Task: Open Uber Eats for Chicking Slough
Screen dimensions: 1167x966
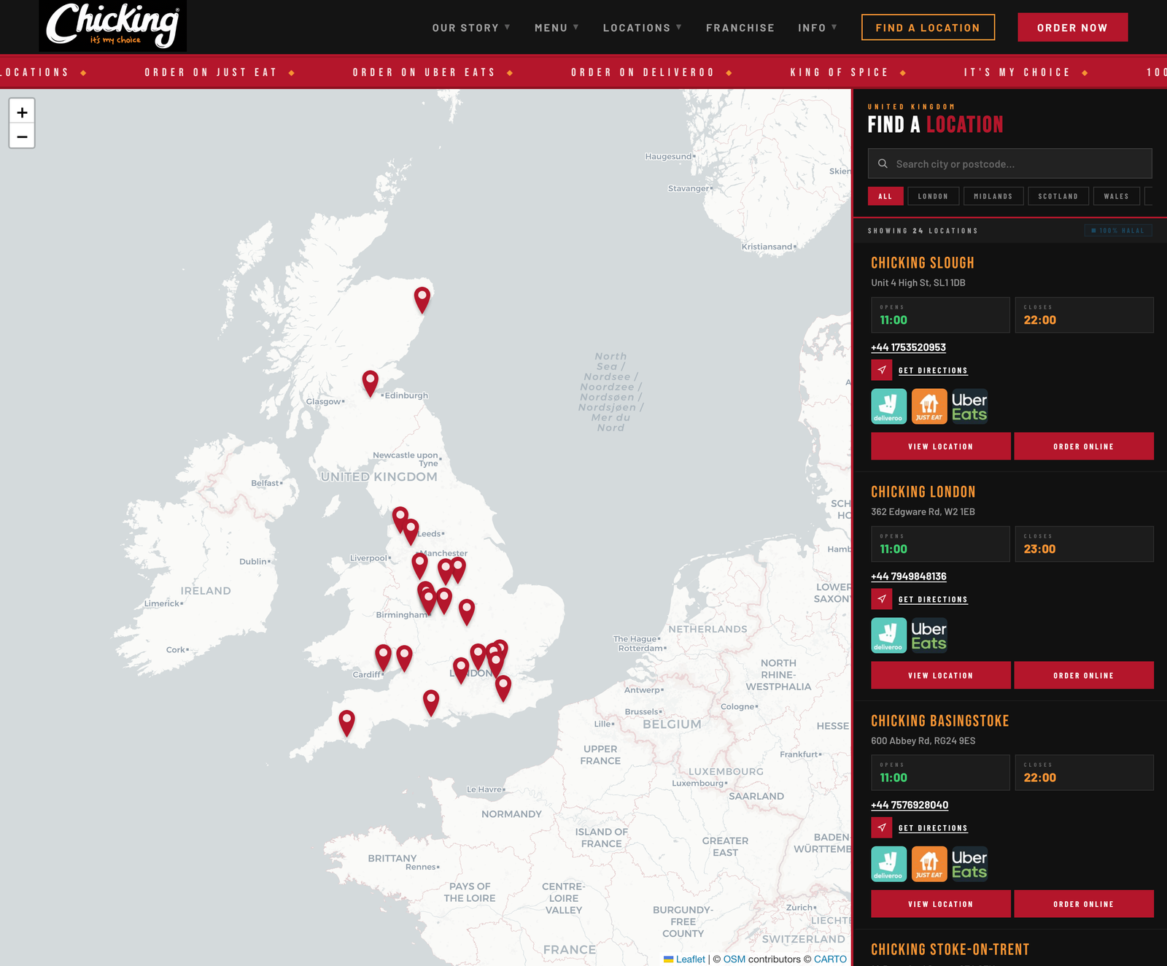Action: [969, 406]
